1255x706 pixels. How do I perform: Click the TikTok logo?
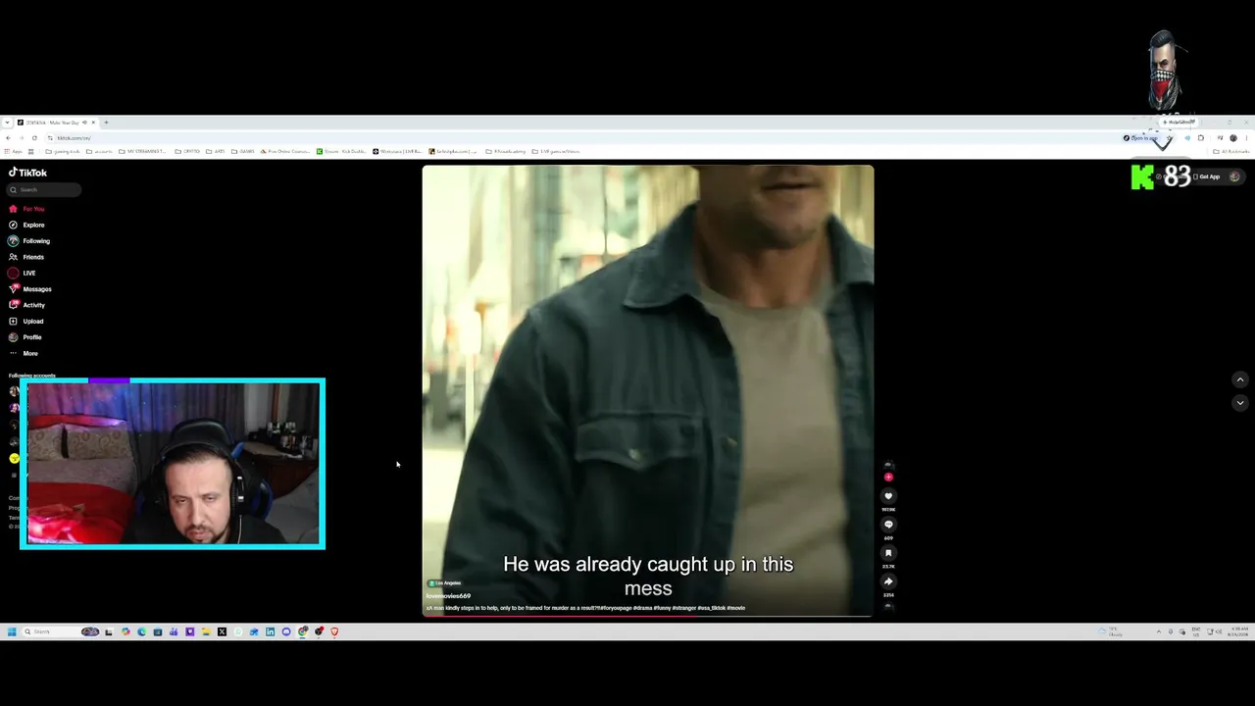[x=27, y=173]
